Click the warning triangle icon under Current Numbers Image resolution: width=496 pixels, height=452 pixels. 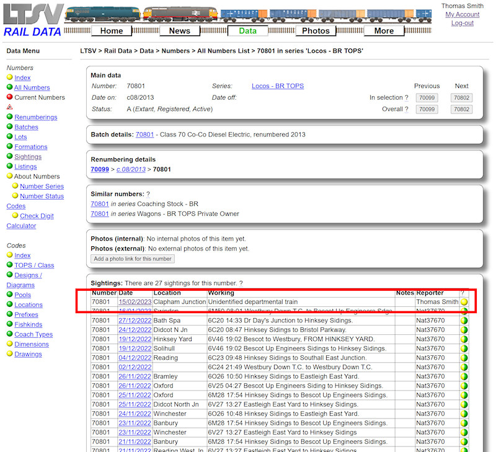pyautogui.click(x=9, y=107)
